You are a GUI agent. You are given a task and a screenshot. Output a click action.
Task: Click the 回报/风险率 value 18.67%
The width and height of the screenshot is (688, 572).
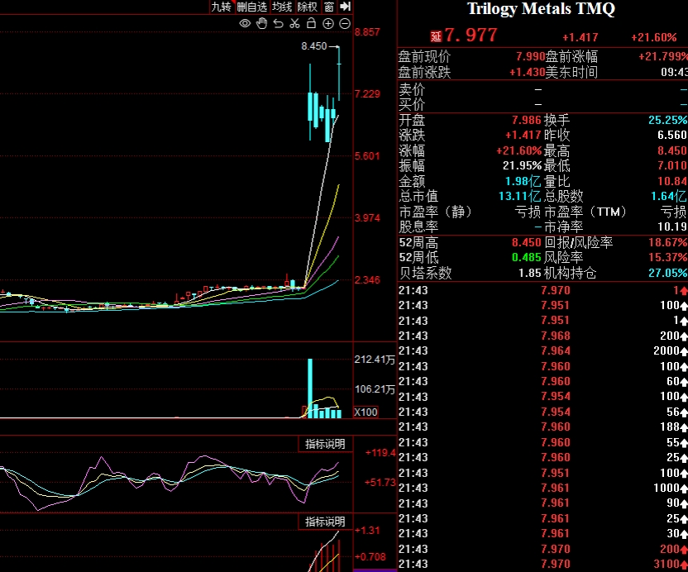(x=667, y=242)
